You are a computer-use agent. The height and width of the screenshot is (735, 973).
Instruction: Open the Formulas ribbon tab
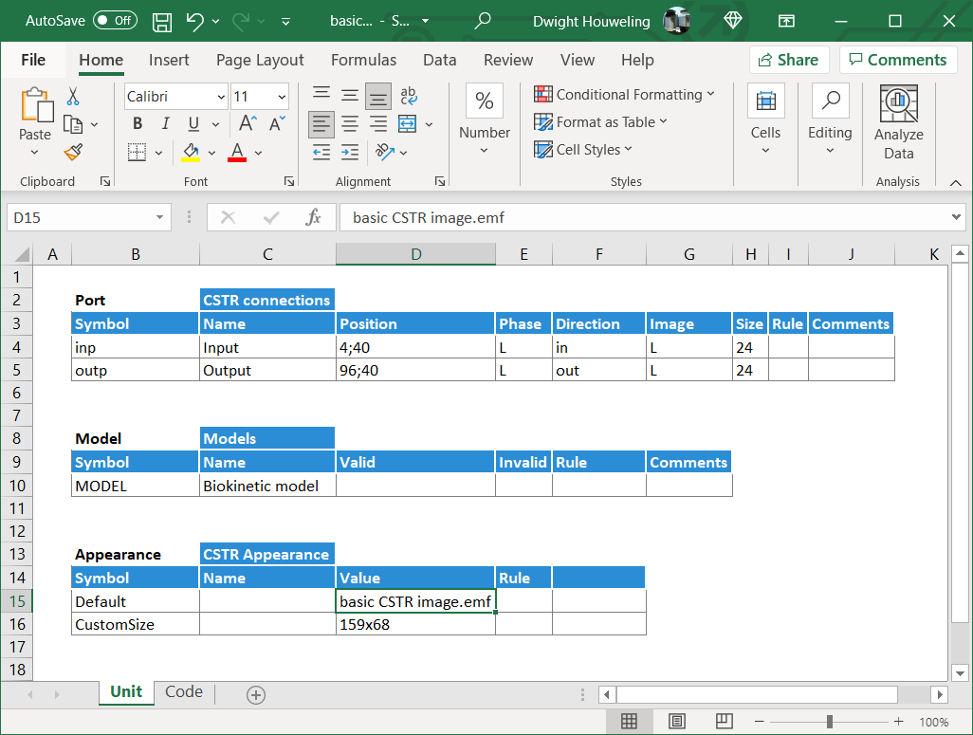coord(363,60)
